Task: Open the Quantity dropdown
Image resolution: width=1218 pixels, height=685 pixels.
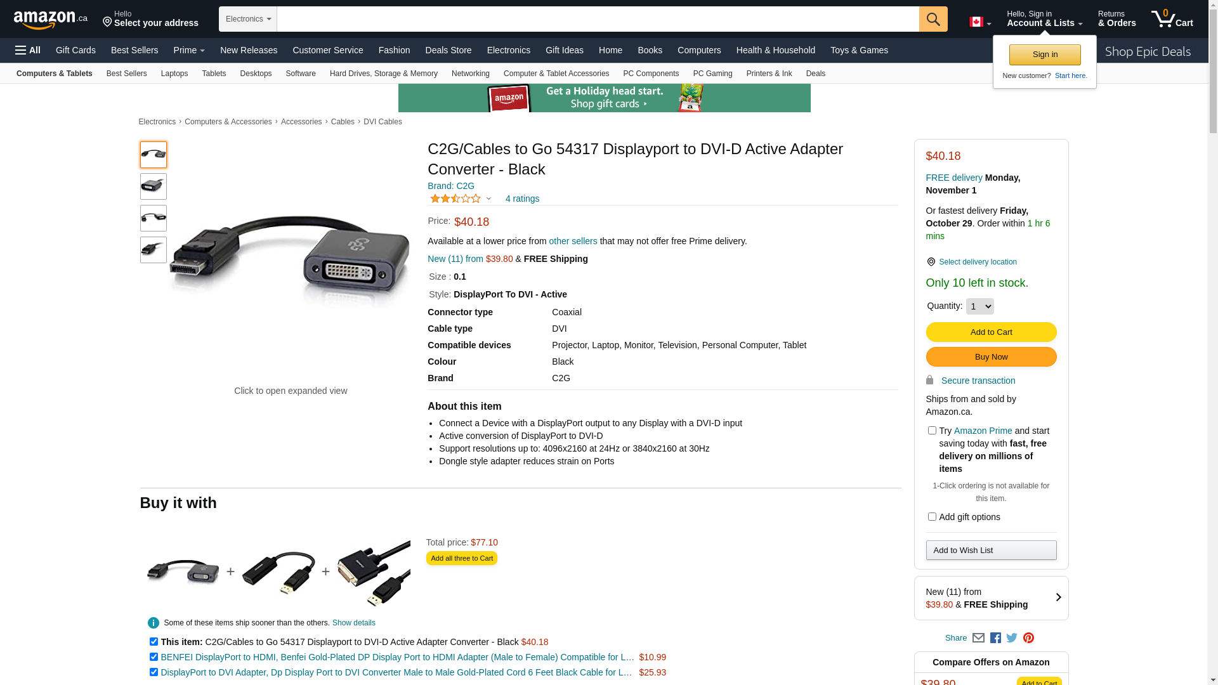Action: pos(979,307)
